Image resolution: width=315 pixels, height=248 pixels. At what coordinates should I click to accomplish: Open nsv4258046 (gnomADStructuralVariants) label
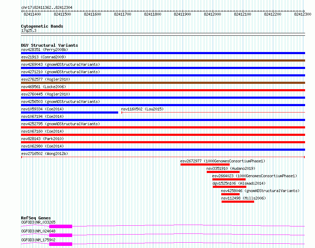pos(260,191)
